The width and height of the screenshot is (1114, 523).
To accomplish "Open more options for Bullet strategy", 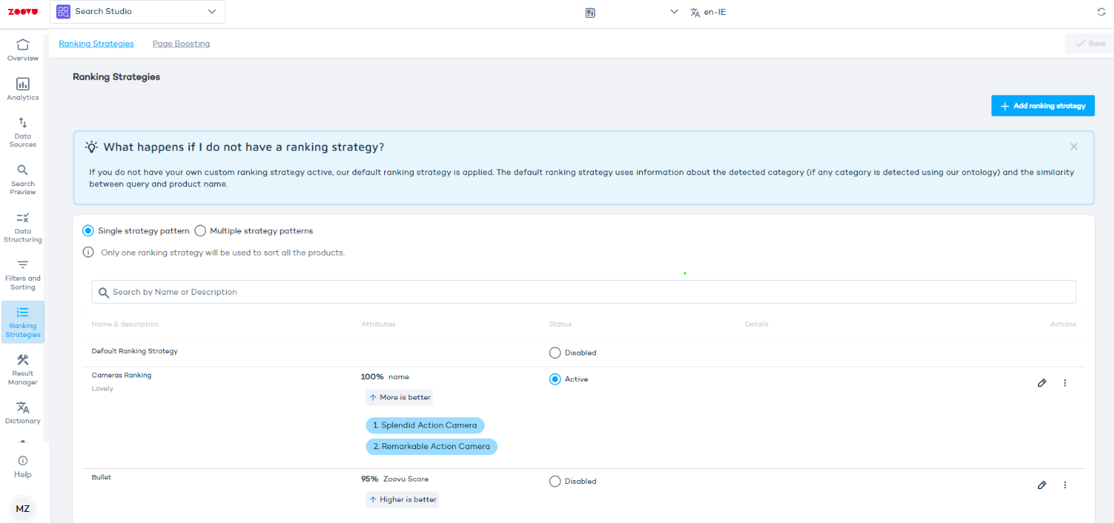I will (x=1065, y=485).
